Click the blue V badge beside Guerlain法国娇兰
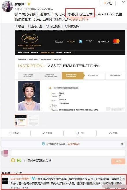This screenshot has height=190, width=127. coord(33,179)
